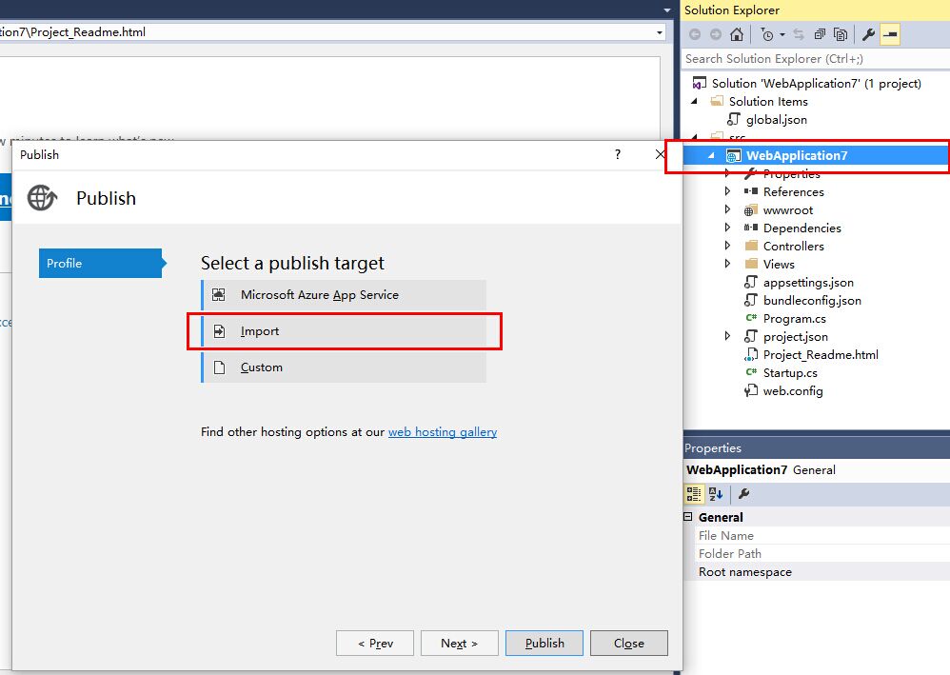Click the Forward arrow in Solution Explorer toolbar
Screen dimensions: 950x675
pos(716,34)
